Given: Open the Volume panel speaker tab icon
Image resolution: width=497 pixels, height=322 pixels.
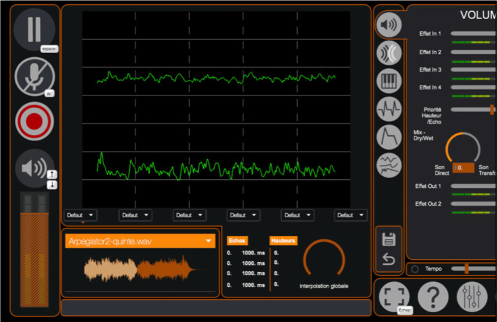Looking at the screenshot, I should click(389, 25).
